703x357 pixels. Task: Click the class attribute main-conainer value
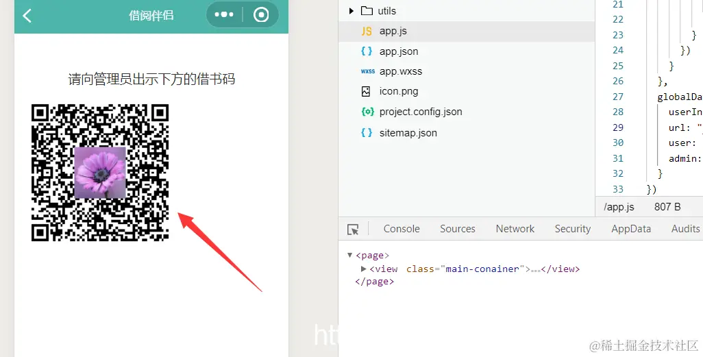coord(482,269)
